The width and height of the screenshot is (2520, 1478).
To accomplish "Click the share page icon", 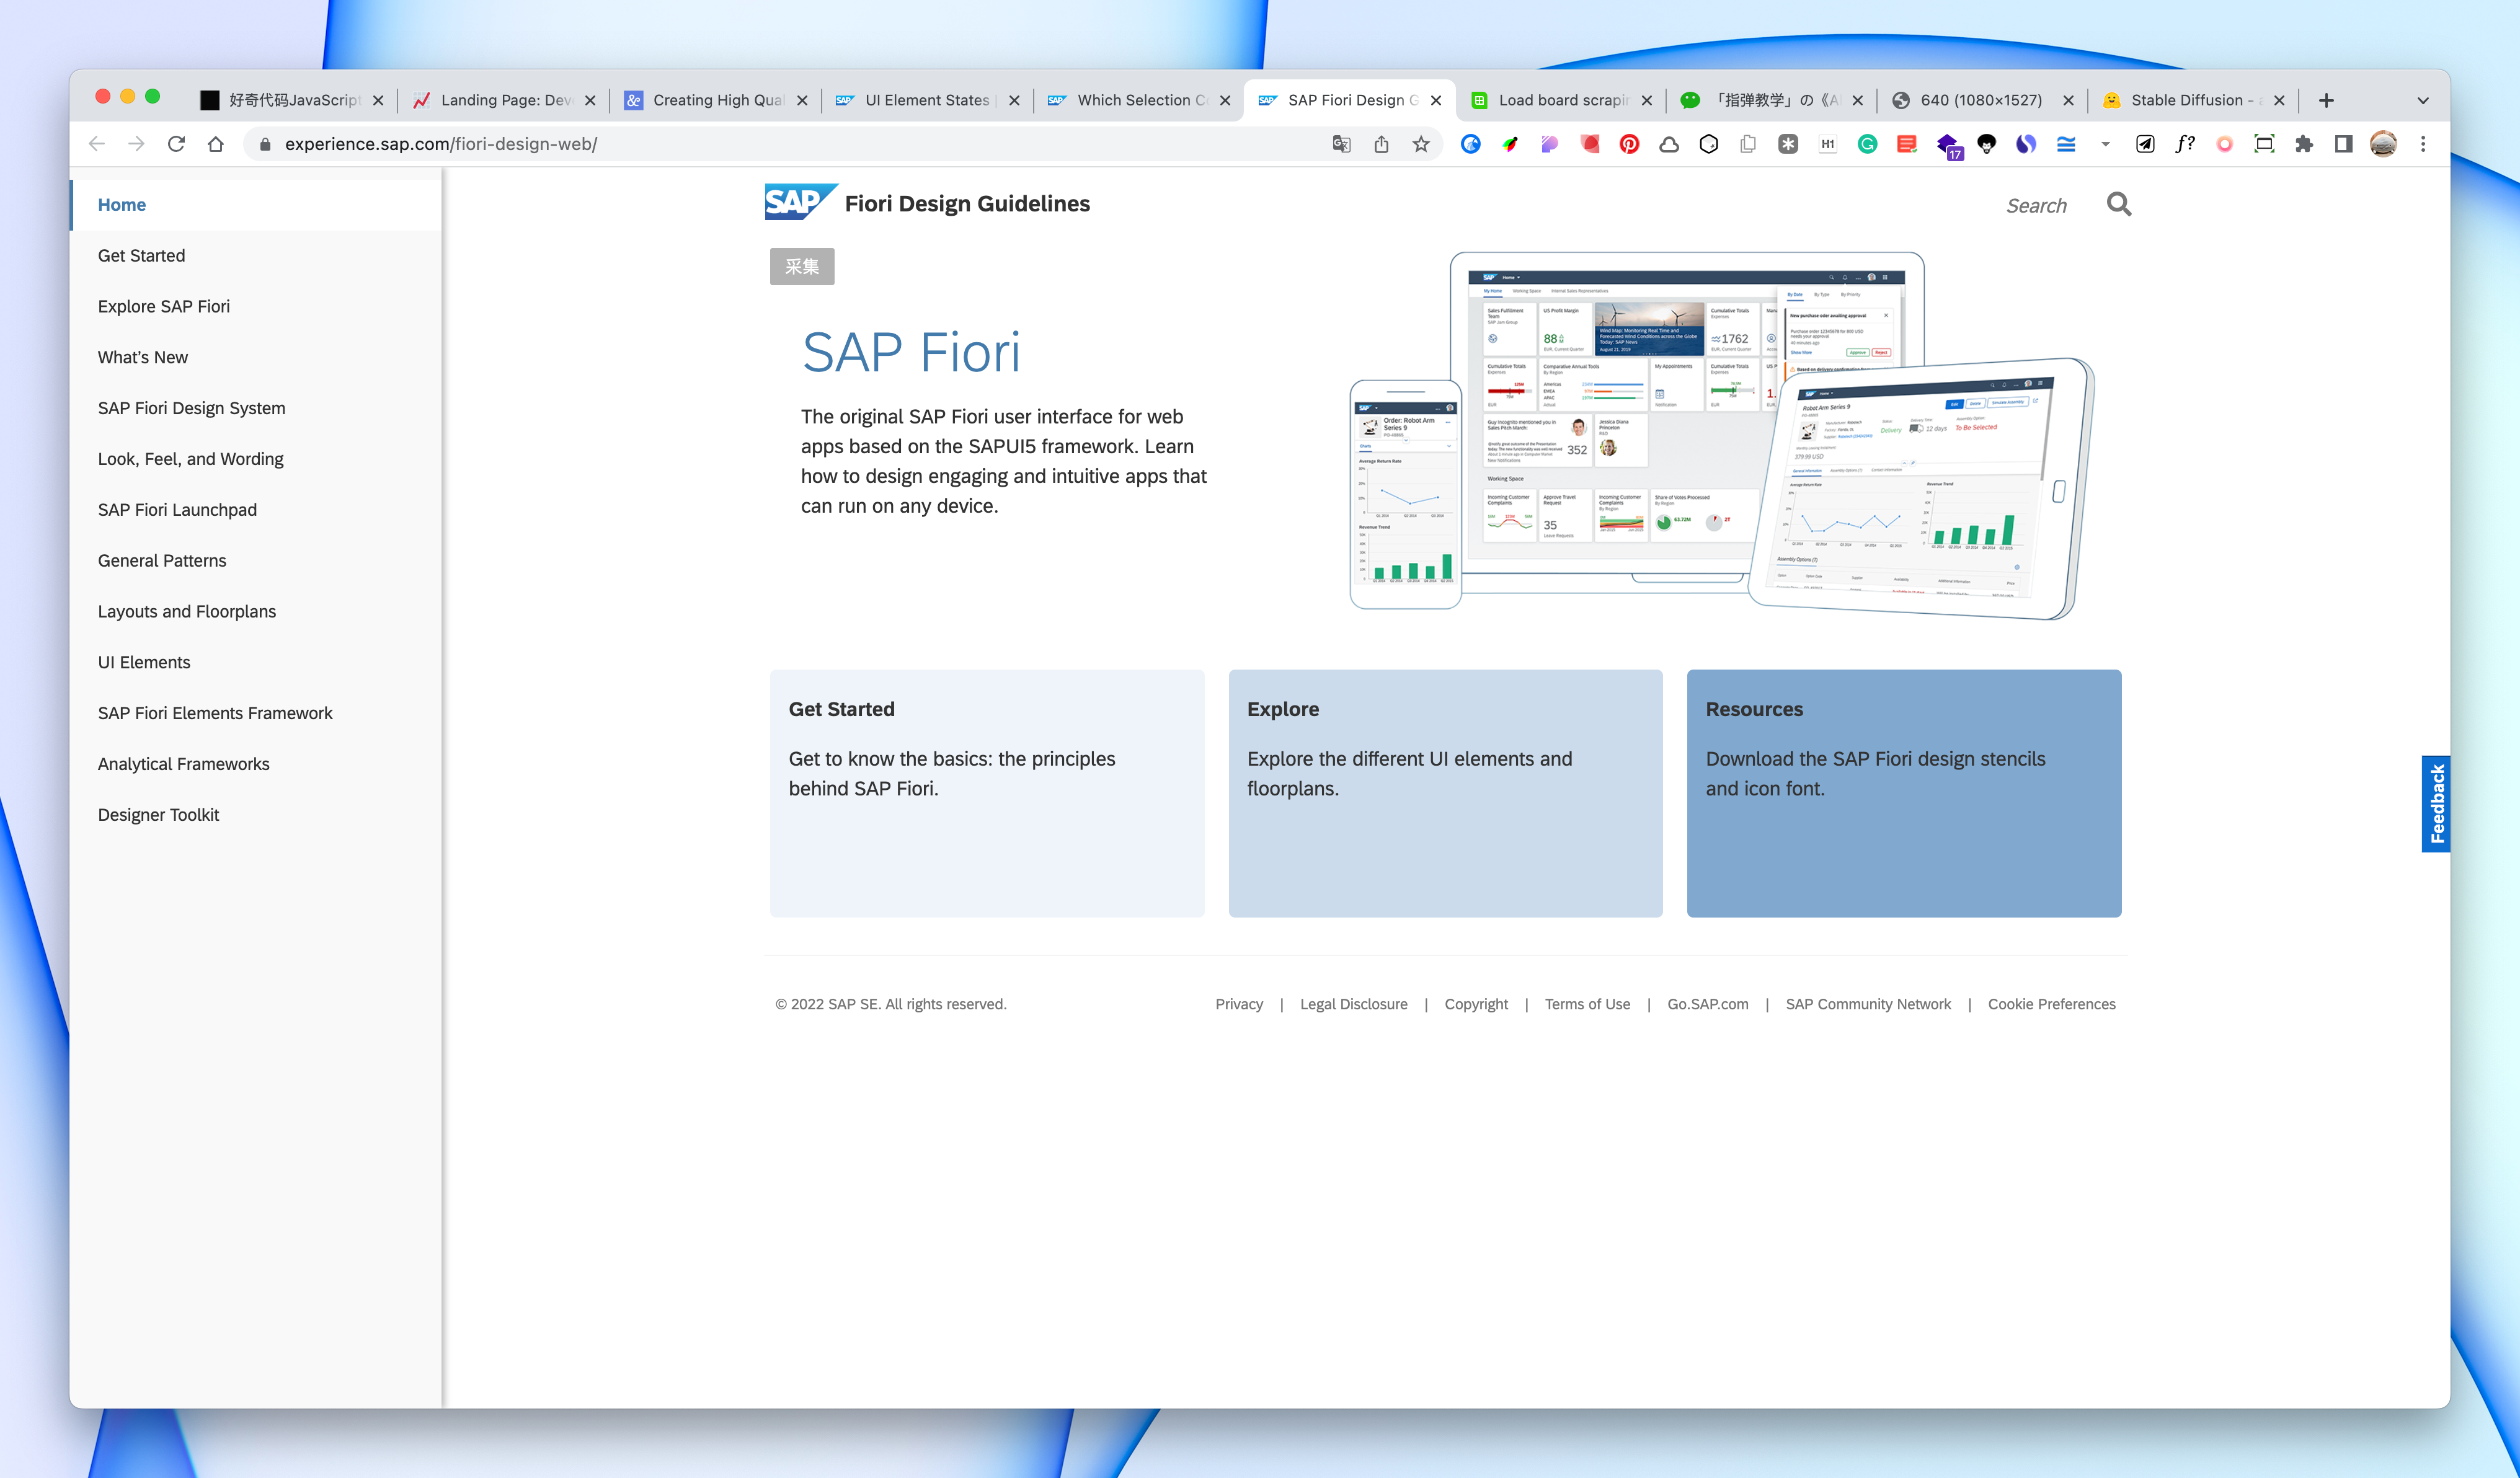I will 1381,144.
